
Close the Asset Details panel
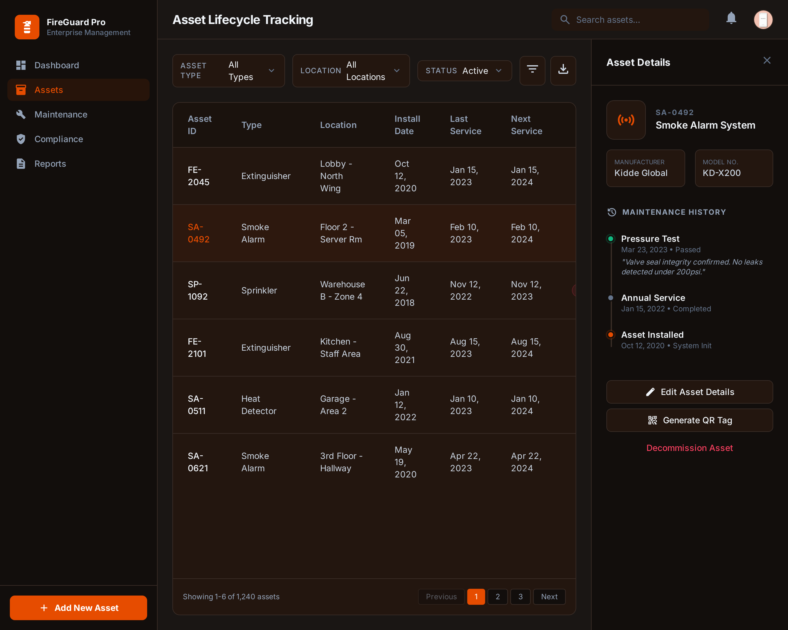tap(767, 61)
